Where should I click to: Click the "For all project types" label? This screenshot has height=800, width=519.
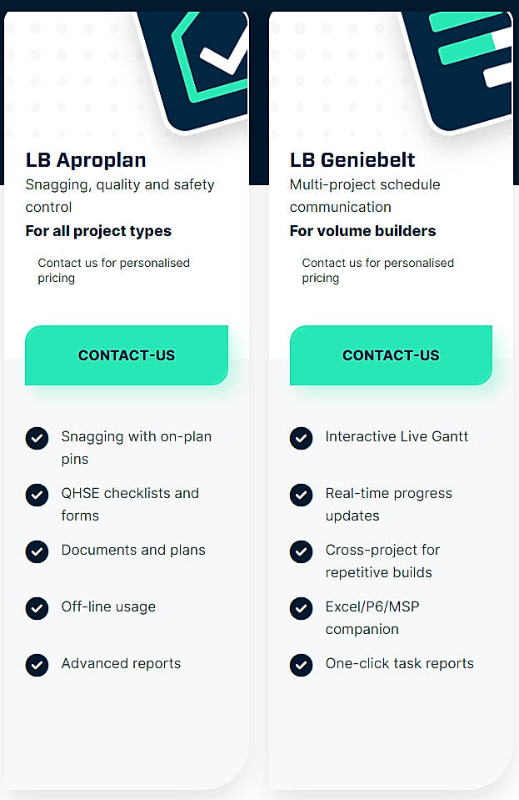pos(98,231)
